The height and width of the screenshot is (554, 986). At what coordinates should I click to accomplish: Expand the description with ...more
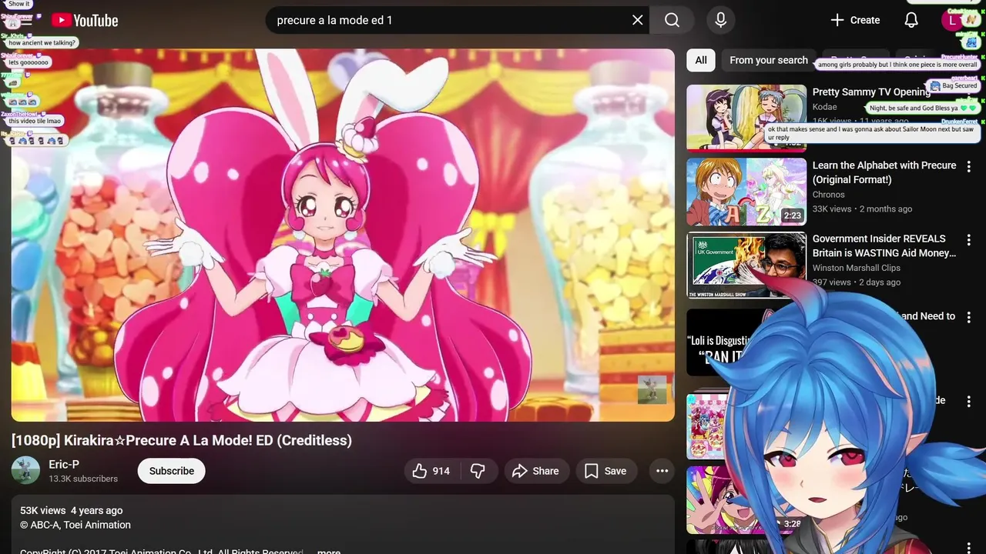(x=328, y=551)
